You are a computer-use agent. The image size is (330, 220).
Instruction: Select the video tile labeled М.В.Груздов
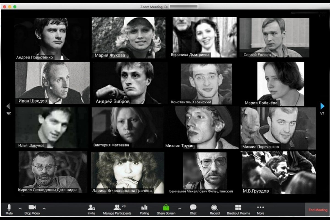[x=279, y=172]
